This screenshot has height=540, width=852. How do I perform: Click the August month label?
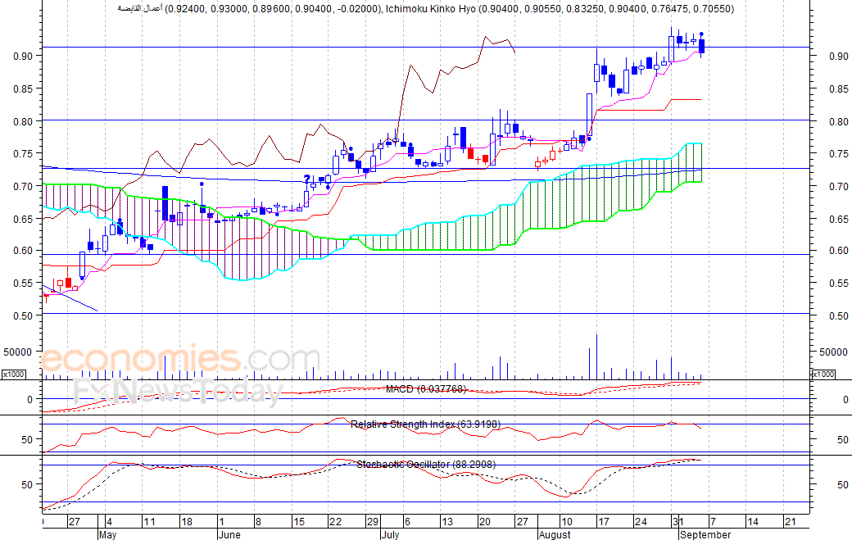(555, 534)
